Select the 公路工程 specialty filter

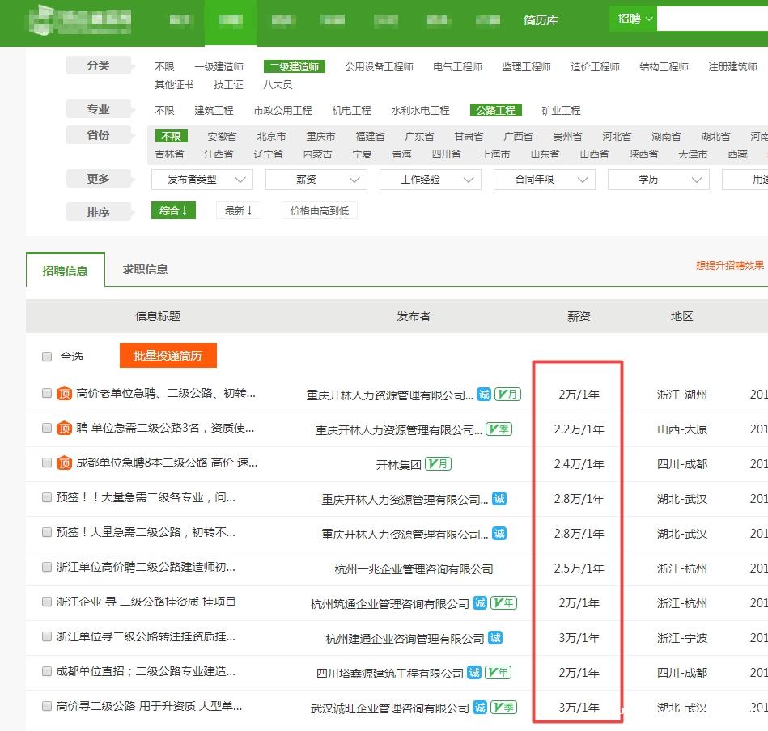click(495, 110)
